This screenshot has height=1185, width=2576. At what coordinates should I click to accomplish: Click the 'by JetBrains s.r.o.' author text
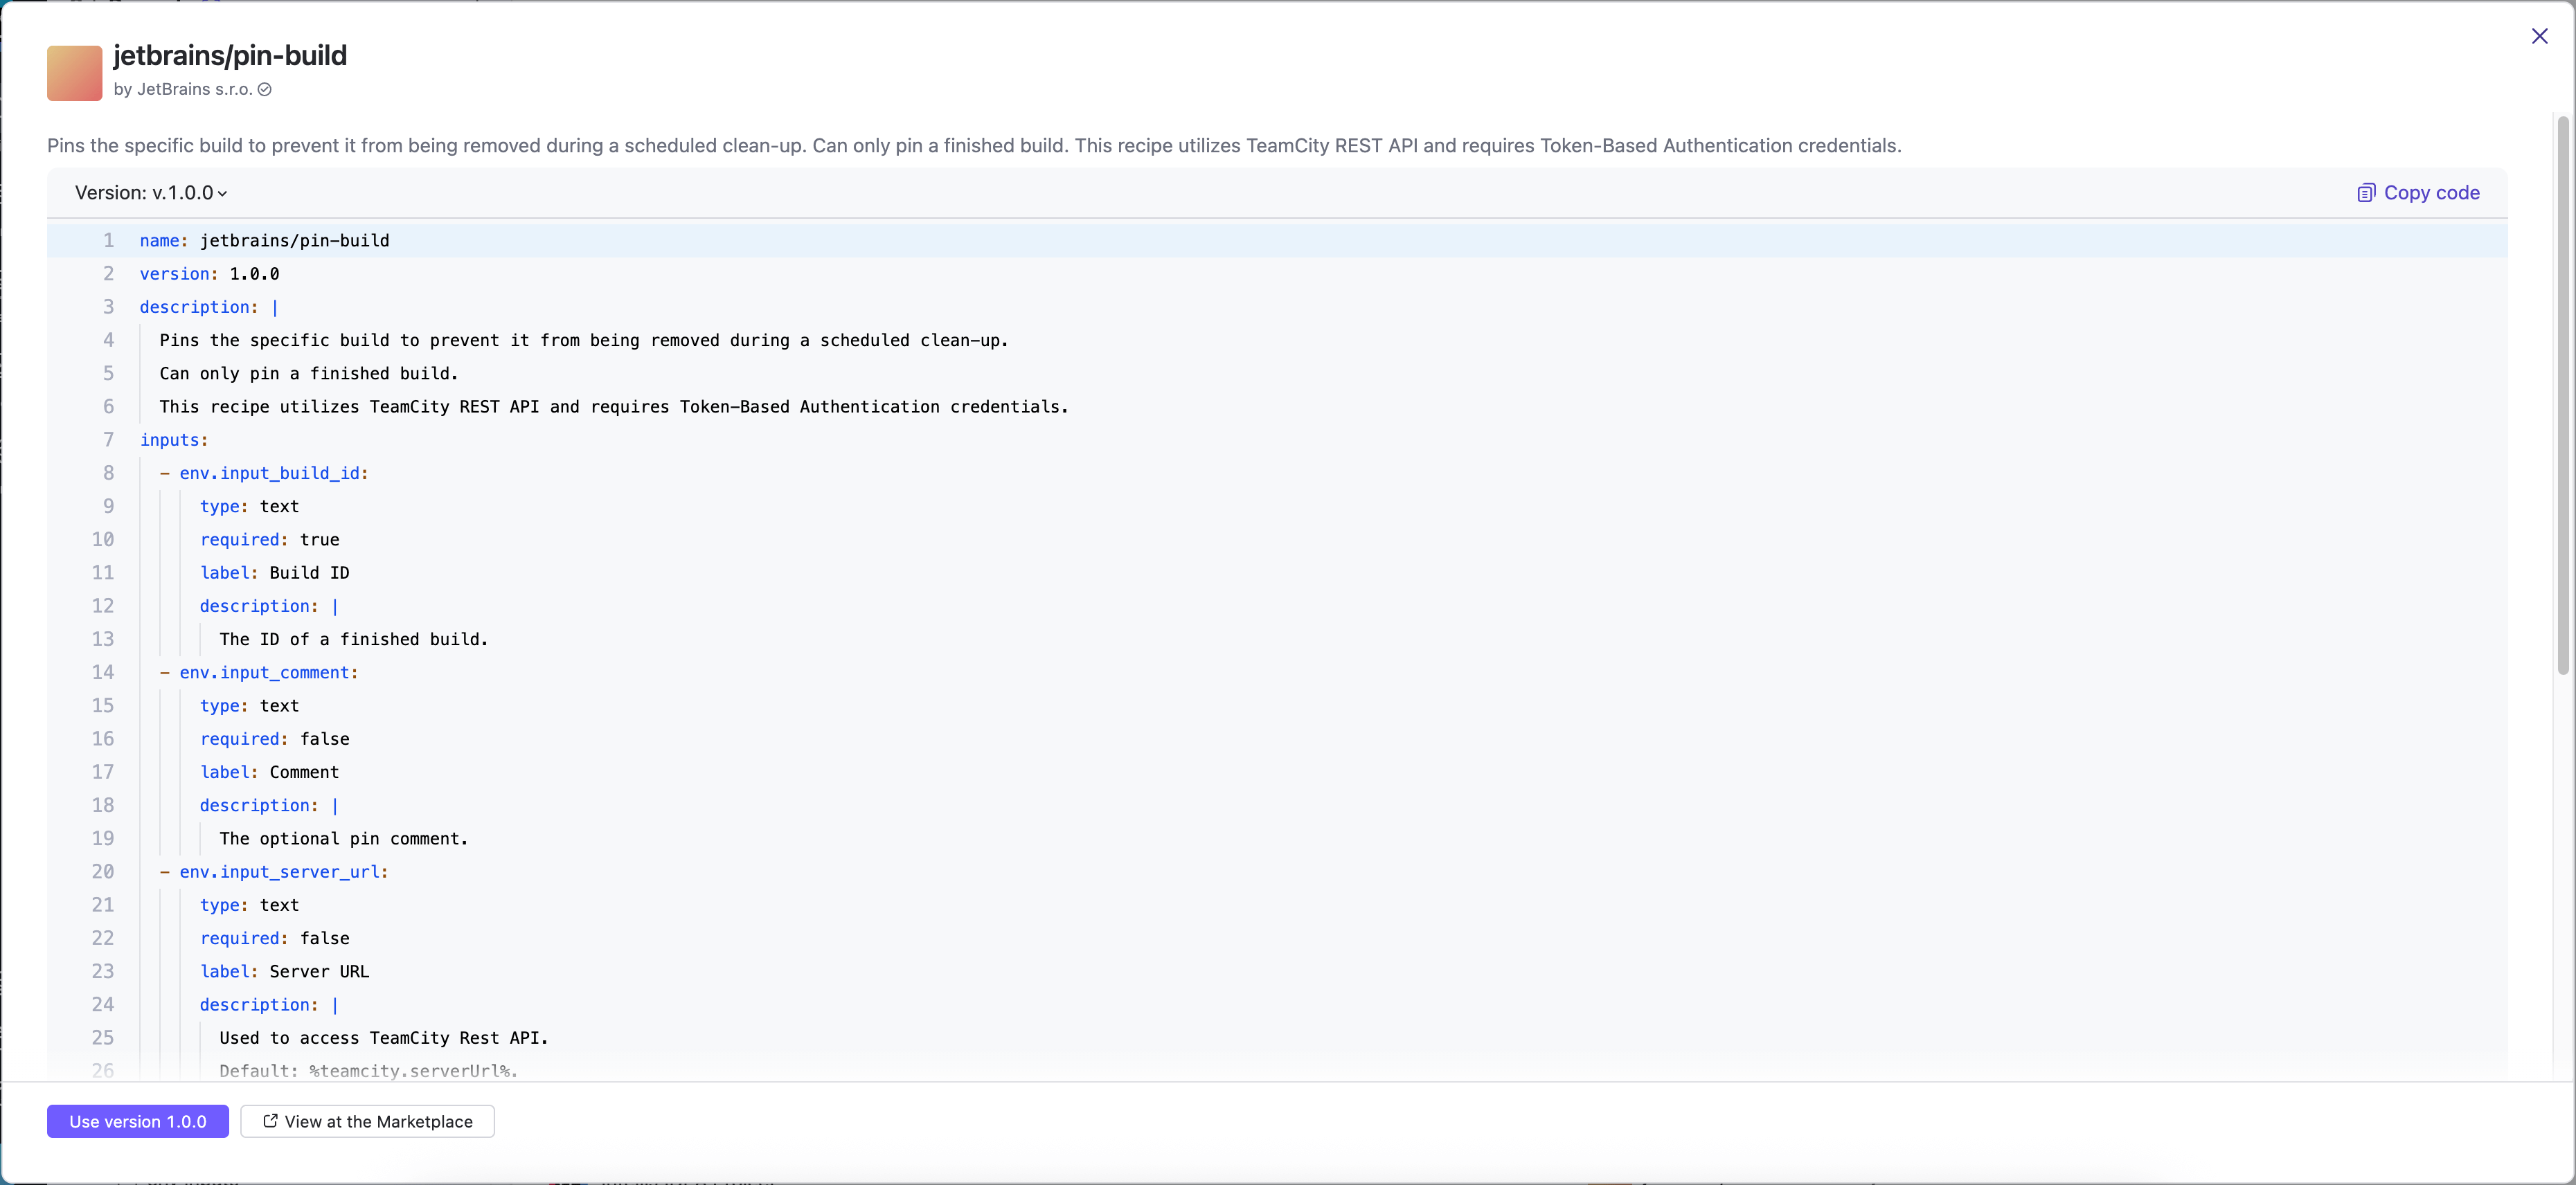183,90
